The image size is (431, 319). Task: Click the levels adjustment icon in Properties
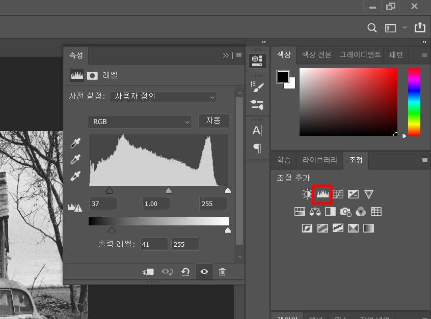[77, 75]
